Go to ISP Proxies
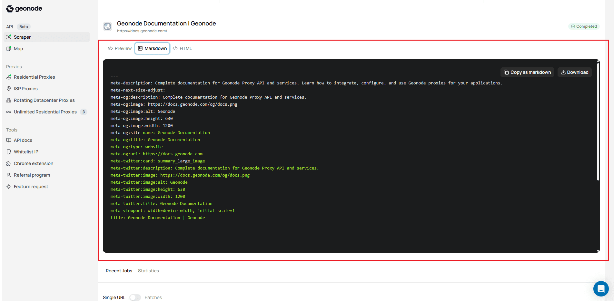This screenshot has height=301, width=614. (x=47, y=89)
